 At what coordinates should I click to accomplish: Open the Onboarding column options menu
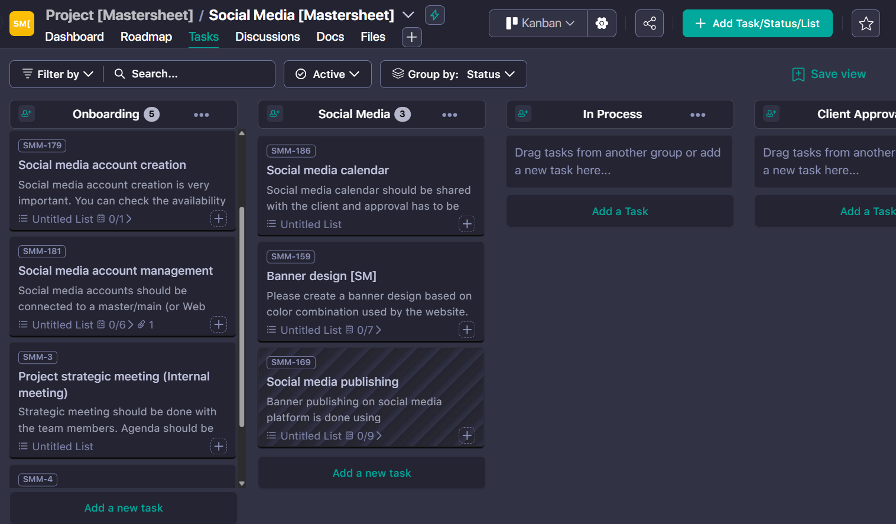tap(202, 114)
